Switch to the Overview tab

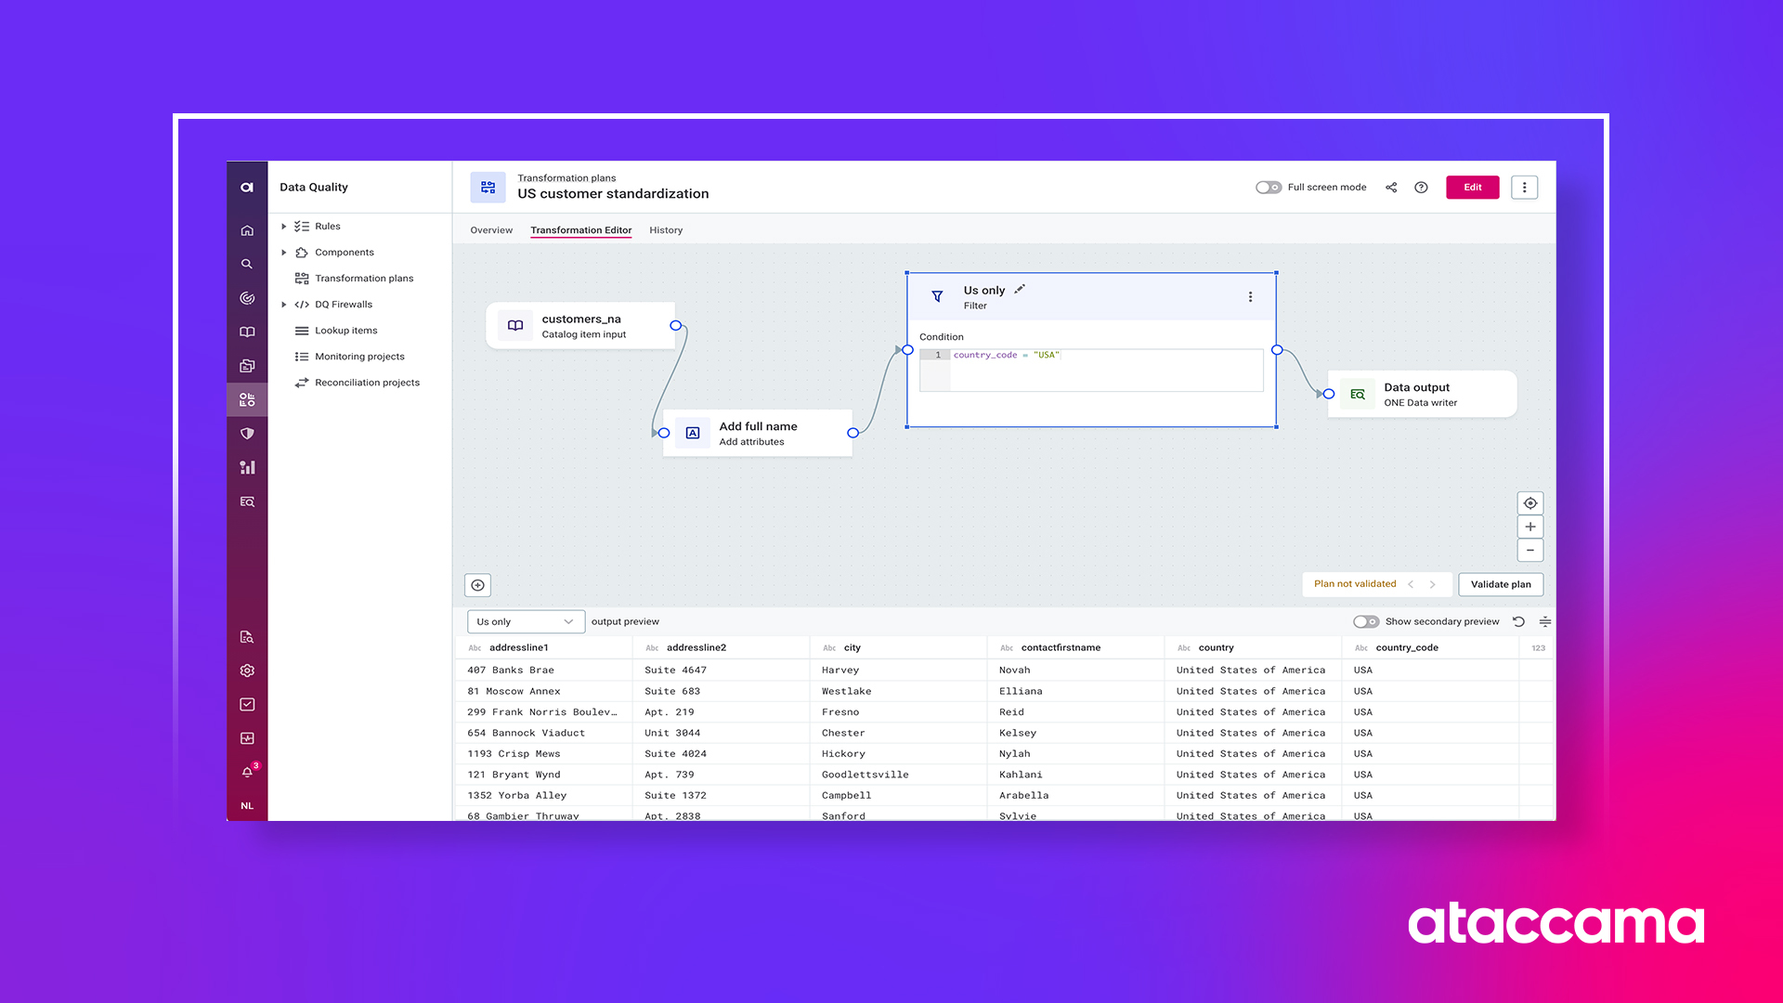tap(491, 230)
